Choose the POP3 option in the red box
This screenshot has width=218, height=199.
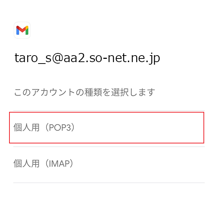106,127
